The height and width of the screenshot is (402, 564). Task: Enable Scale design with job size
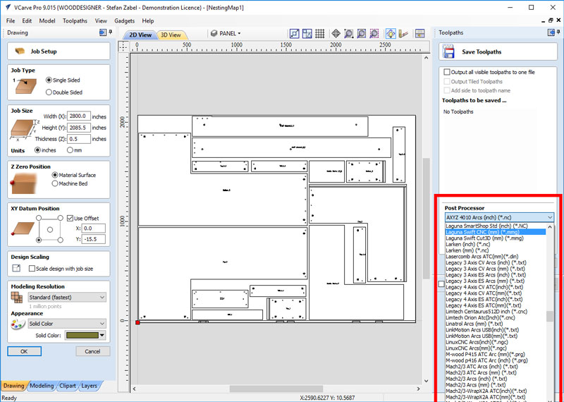point(32,269)
